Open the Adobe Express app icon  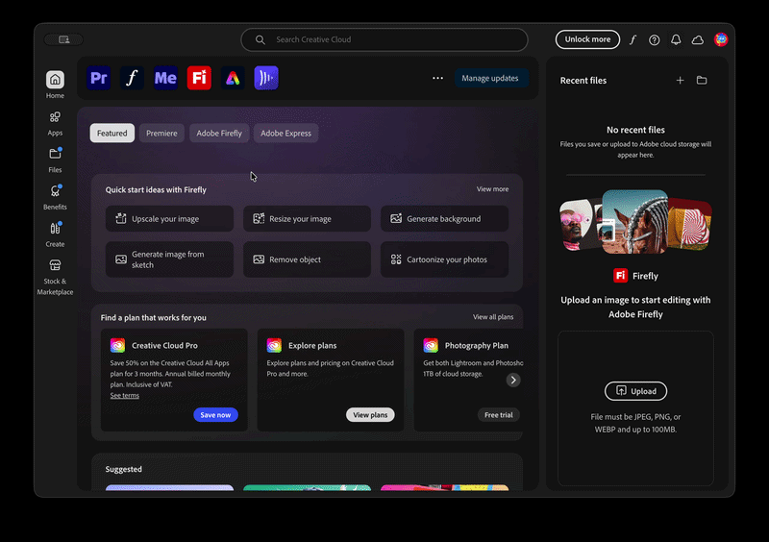pos(233,78)
